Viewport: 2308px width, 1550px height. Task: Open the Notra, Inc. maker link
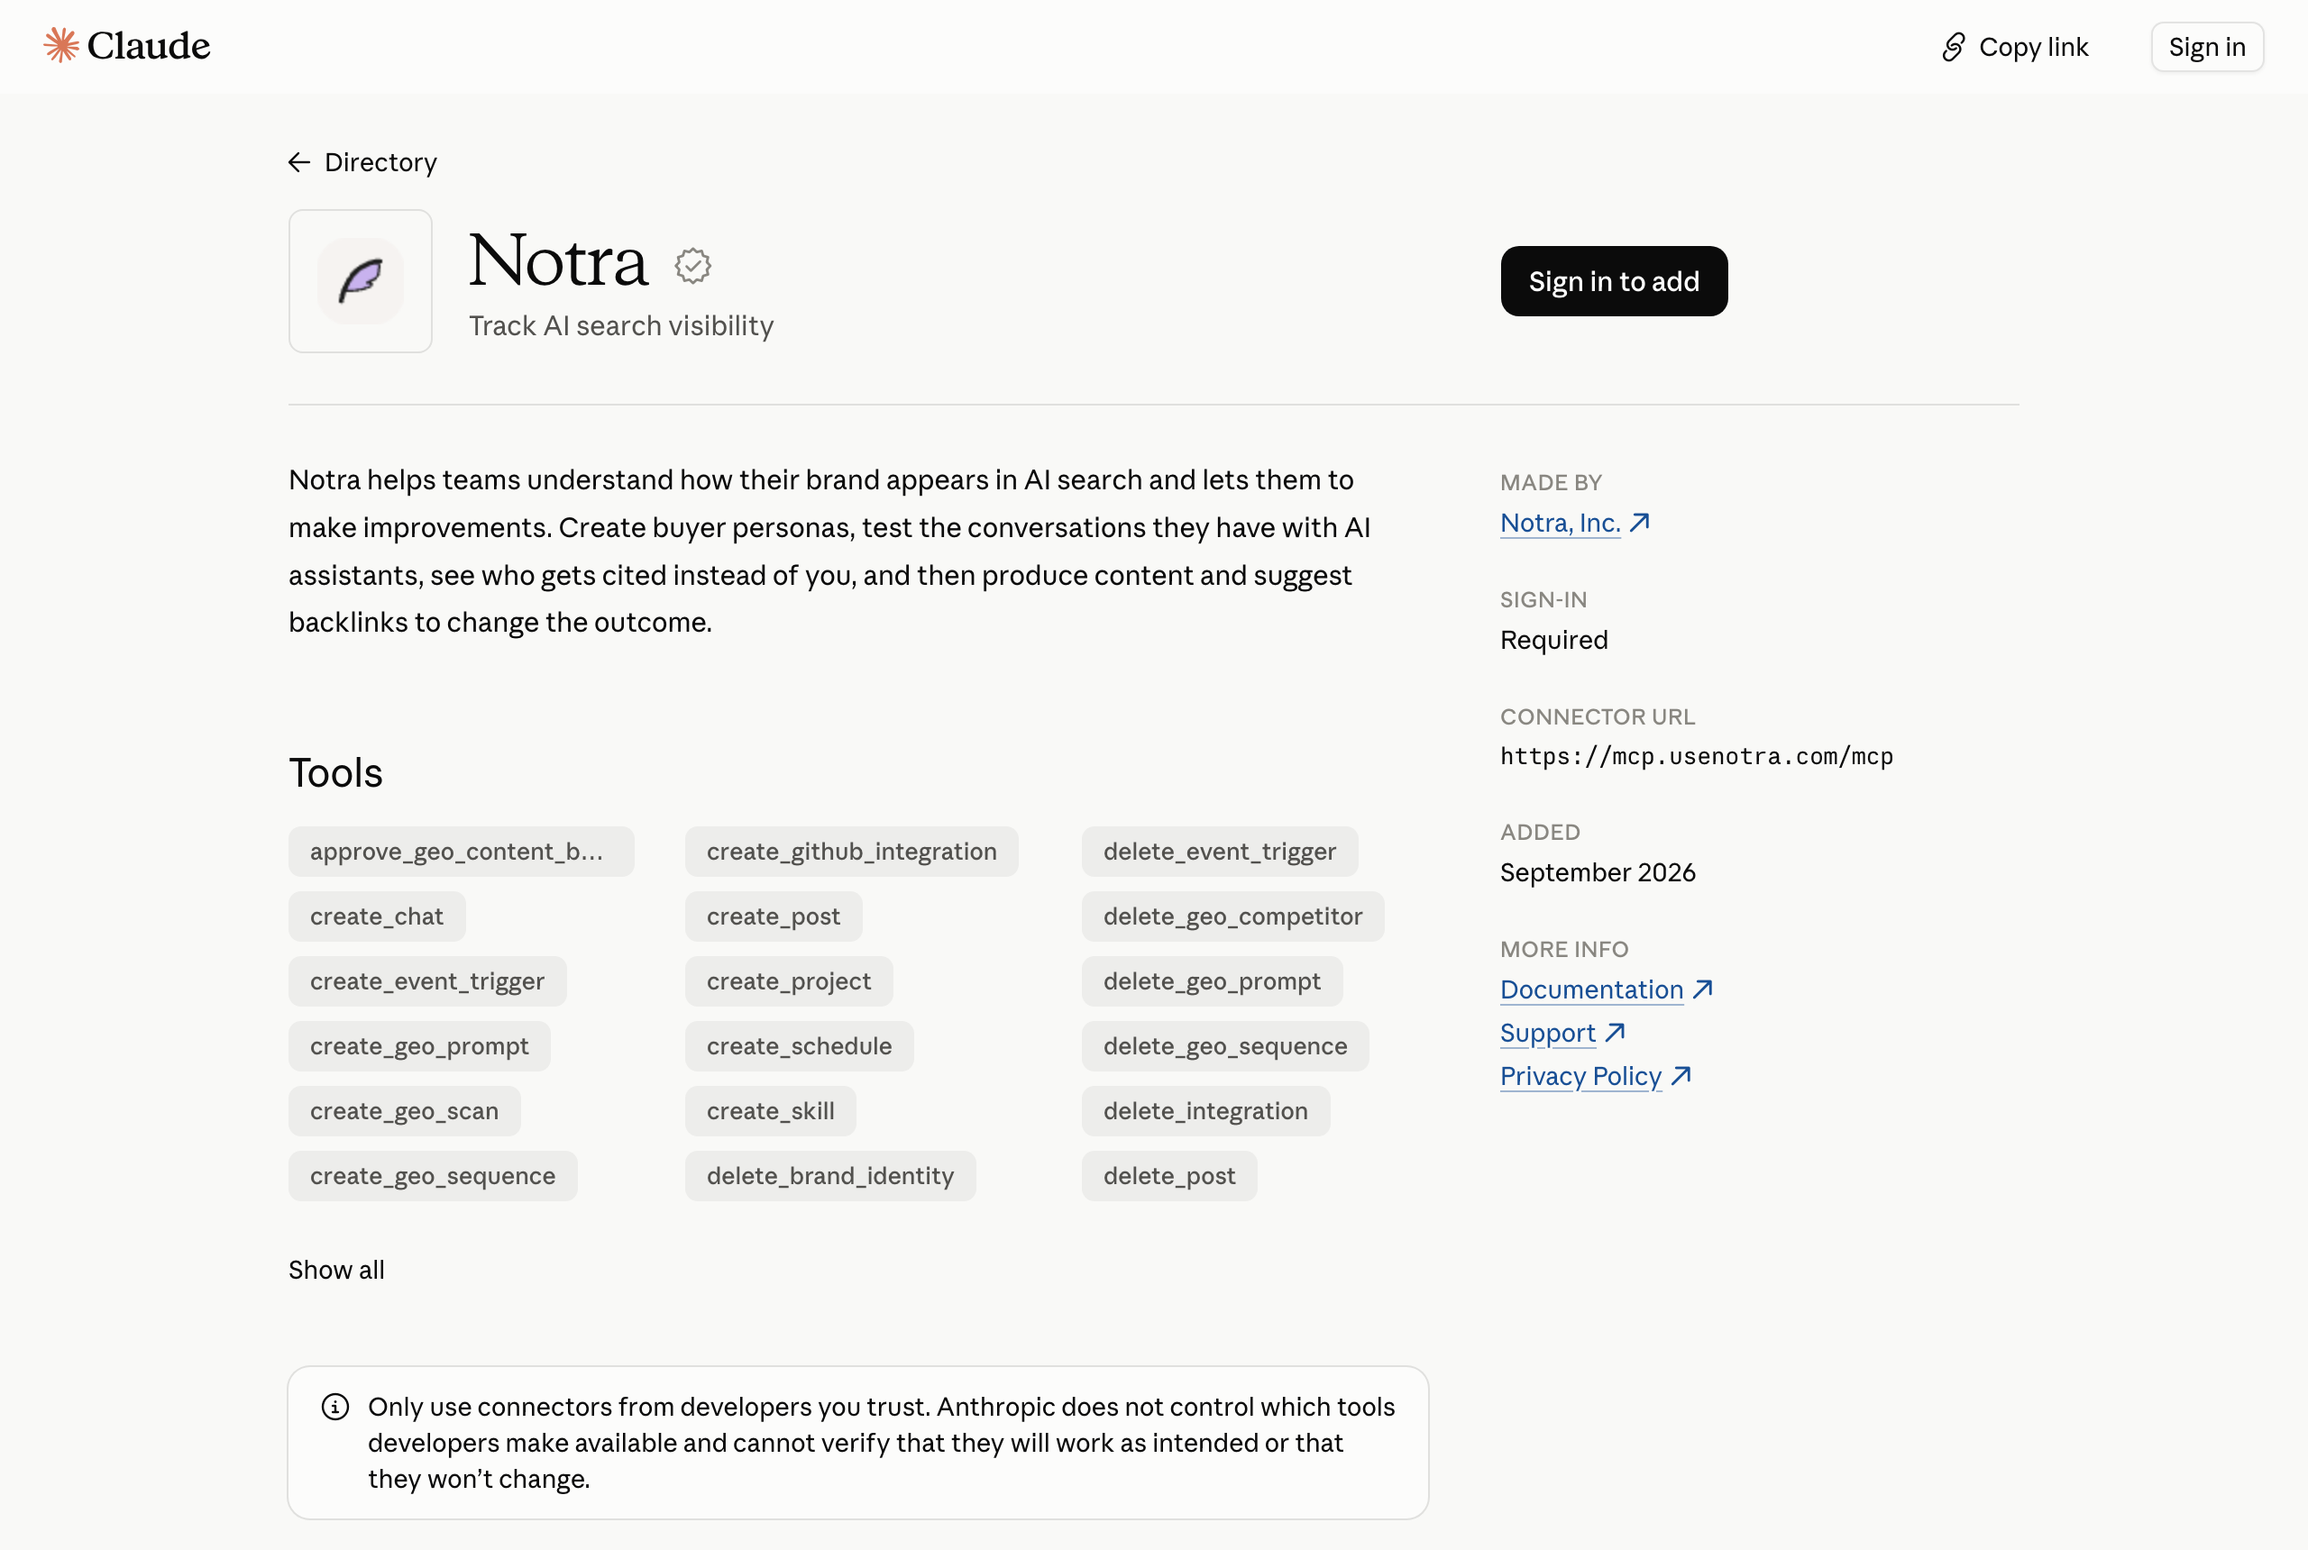tap(1560, 522)
